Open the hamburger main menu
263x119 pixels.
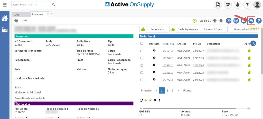click(5, 4)
